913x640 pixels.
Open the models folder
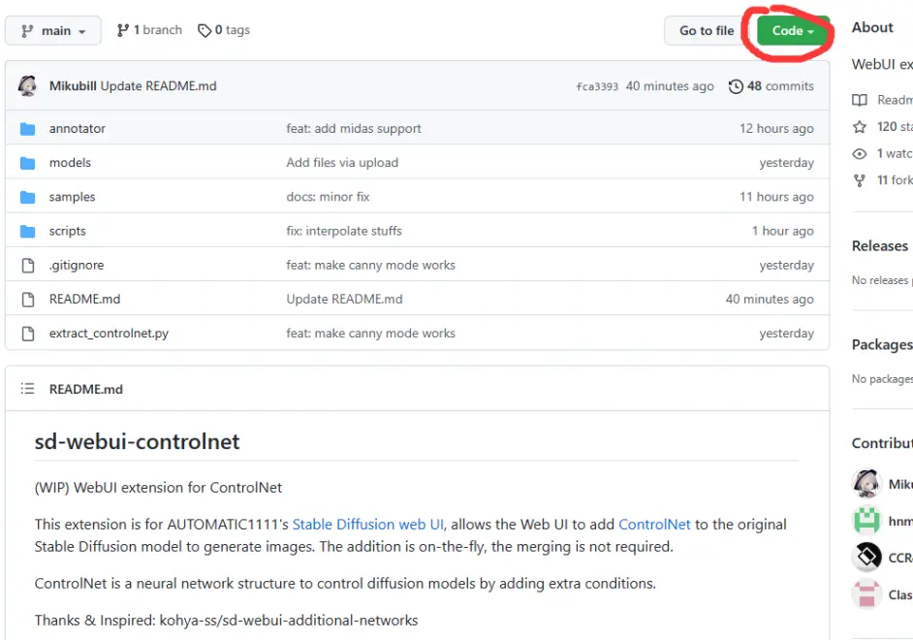pos(70,163)
